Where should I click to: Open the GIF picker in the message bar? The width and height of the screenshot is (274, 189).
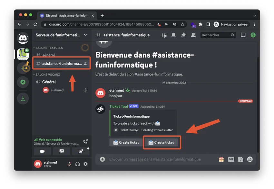[231, 159]
